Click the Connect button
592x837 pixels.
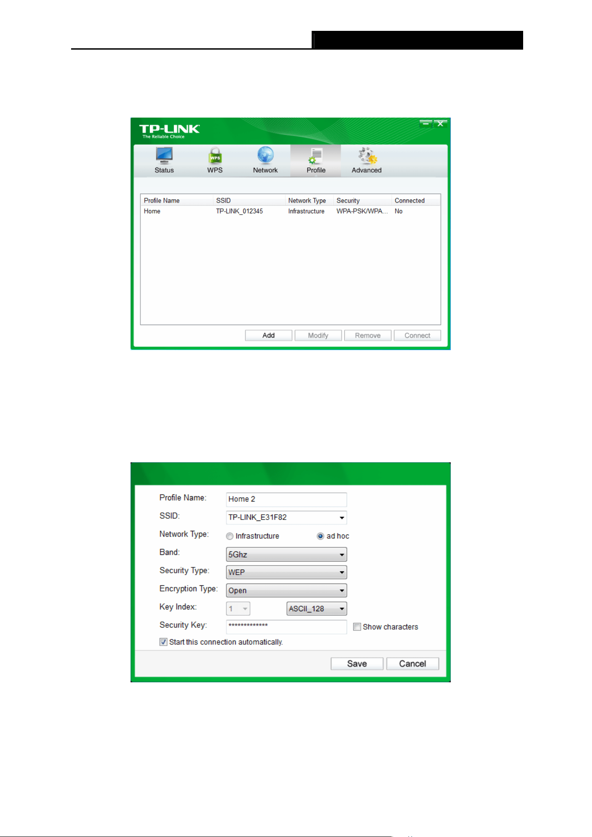418,335
